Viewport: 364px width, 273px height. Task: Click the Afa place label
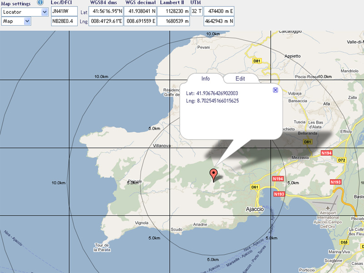pos(327,104)
